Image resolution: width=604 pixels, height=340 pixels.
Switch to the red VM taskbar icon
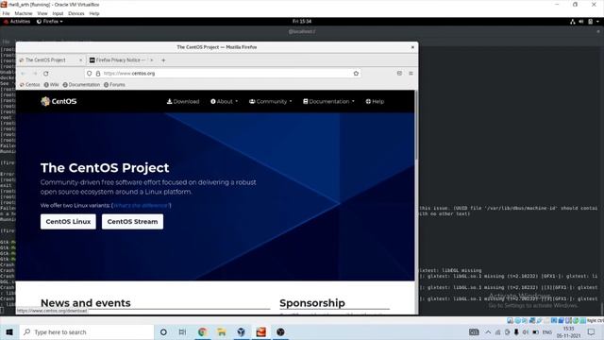260,331
